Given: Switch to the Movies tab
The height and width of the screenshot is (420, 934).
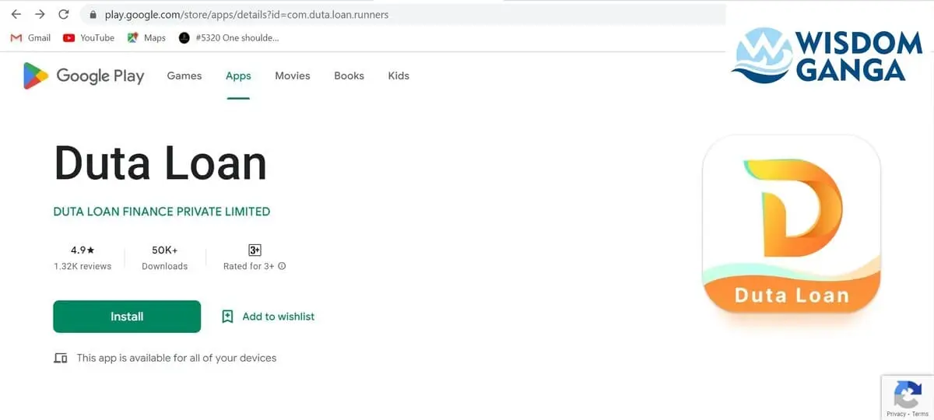Looking at the screenshot, I should pos(293,75).
